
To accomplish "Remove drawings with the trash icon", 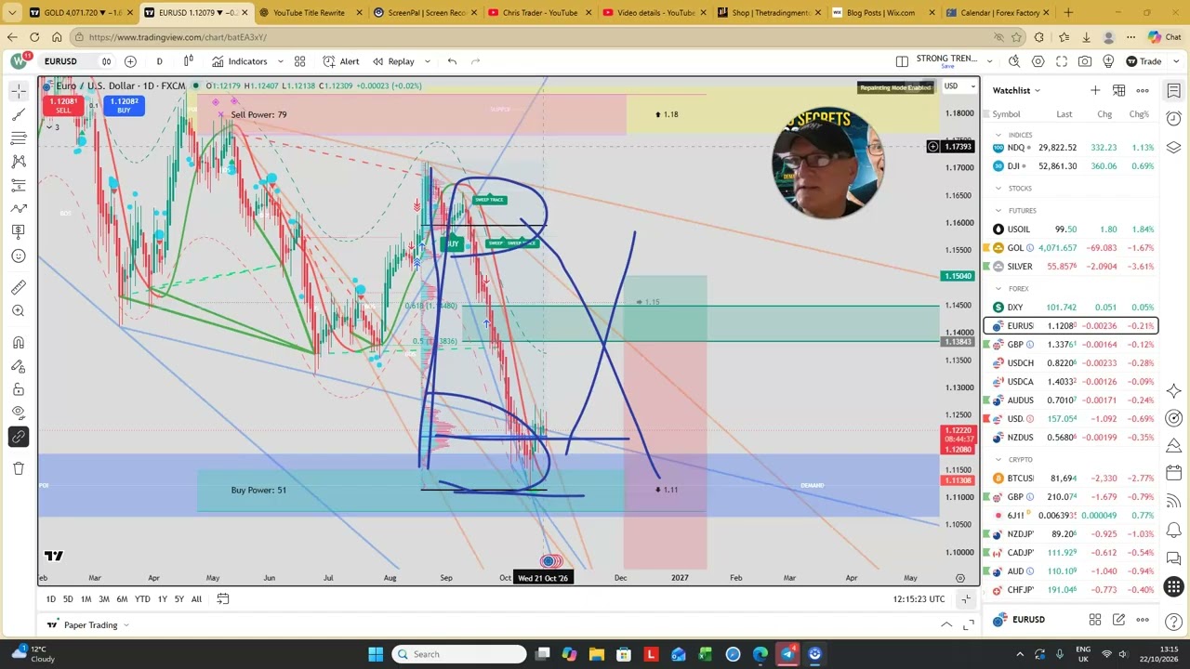I will point(19,468).
